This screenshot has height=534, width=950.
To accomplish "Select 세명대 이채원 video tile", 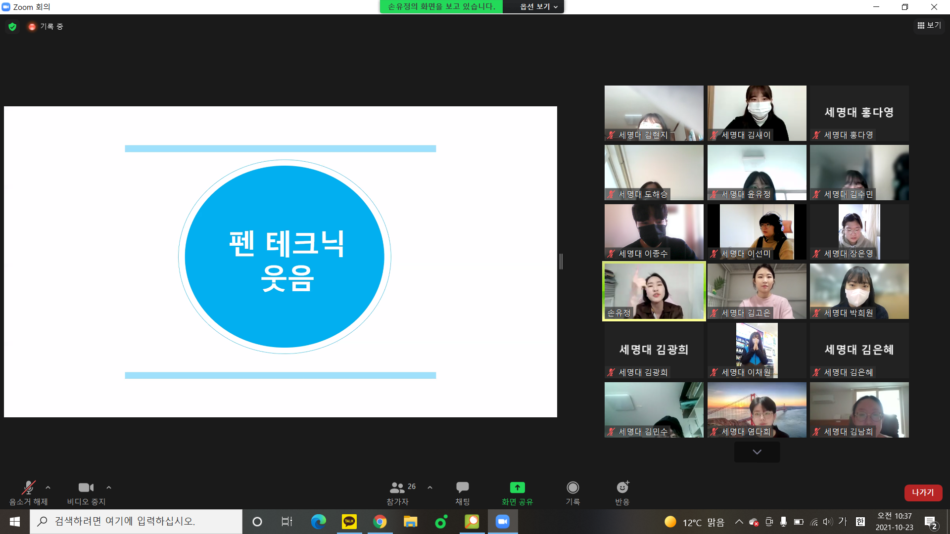I will (757, 351).
